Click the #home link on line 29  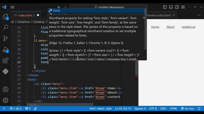point(100,88)
